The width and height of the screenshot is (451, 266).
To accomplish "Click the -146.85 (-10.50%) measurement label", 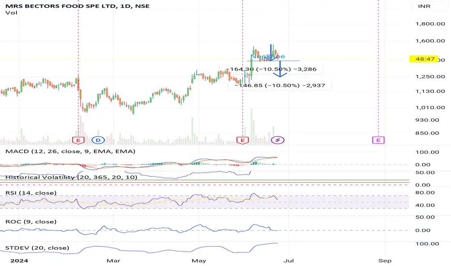I will [x=280, y=86].
